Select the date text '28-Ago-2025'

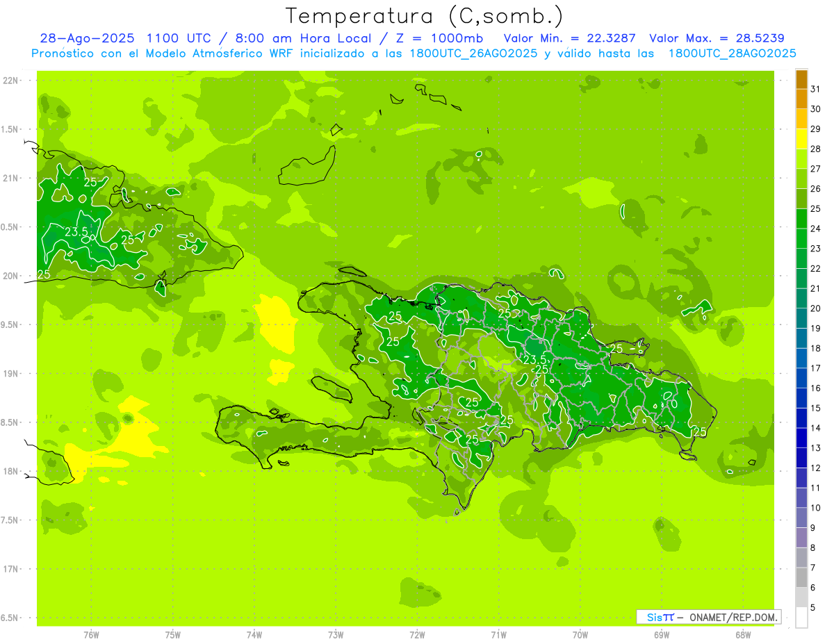(88, 38)
